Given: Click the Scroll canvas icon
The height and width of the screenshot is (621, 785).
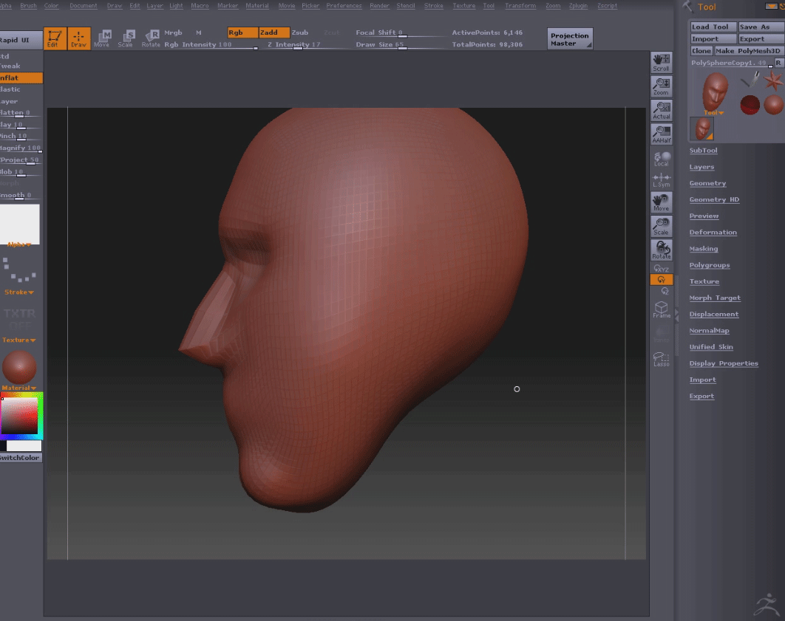Looking at the screenshot, I should pos(661,62).
